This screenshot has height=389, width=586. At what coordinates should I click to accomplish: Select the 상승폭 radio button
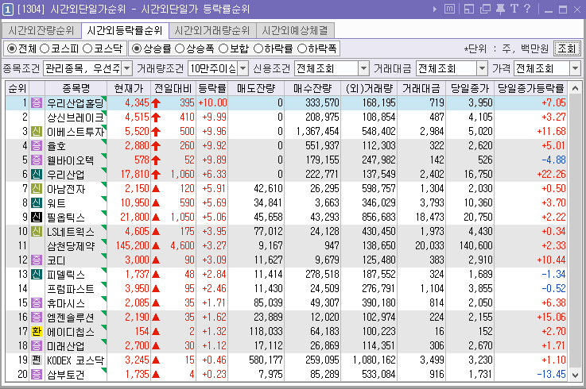pyautogui.click(x=180, y=48)
